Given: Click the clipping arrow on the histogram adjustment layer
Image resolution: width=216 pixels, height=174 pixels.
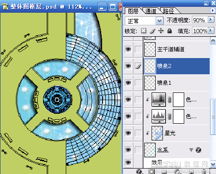Looking at the screenshot, I should pos(147,116).
